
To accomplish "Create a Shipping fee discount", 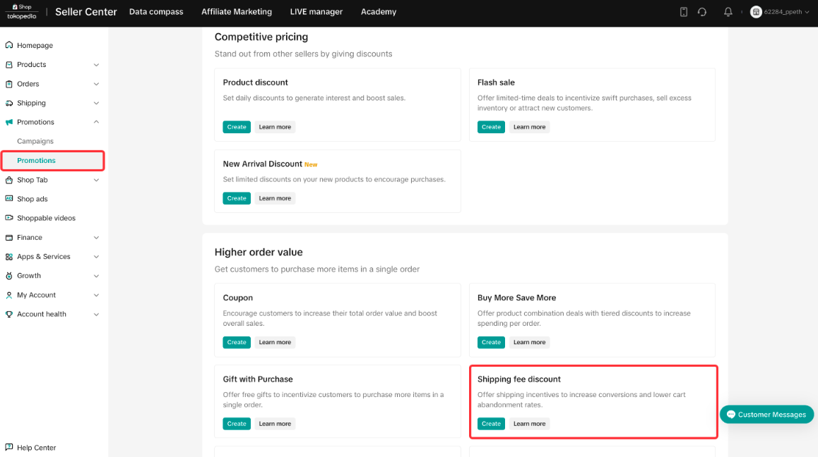I will coord(491,424).
